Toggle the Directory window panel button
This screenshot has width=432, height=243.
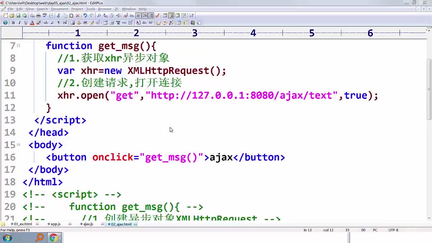[165, 16]
